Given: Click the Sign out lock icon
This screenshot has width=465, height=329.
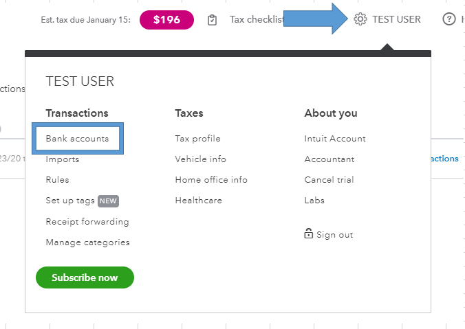Looking at the screenshot, I should coord(309,234).
